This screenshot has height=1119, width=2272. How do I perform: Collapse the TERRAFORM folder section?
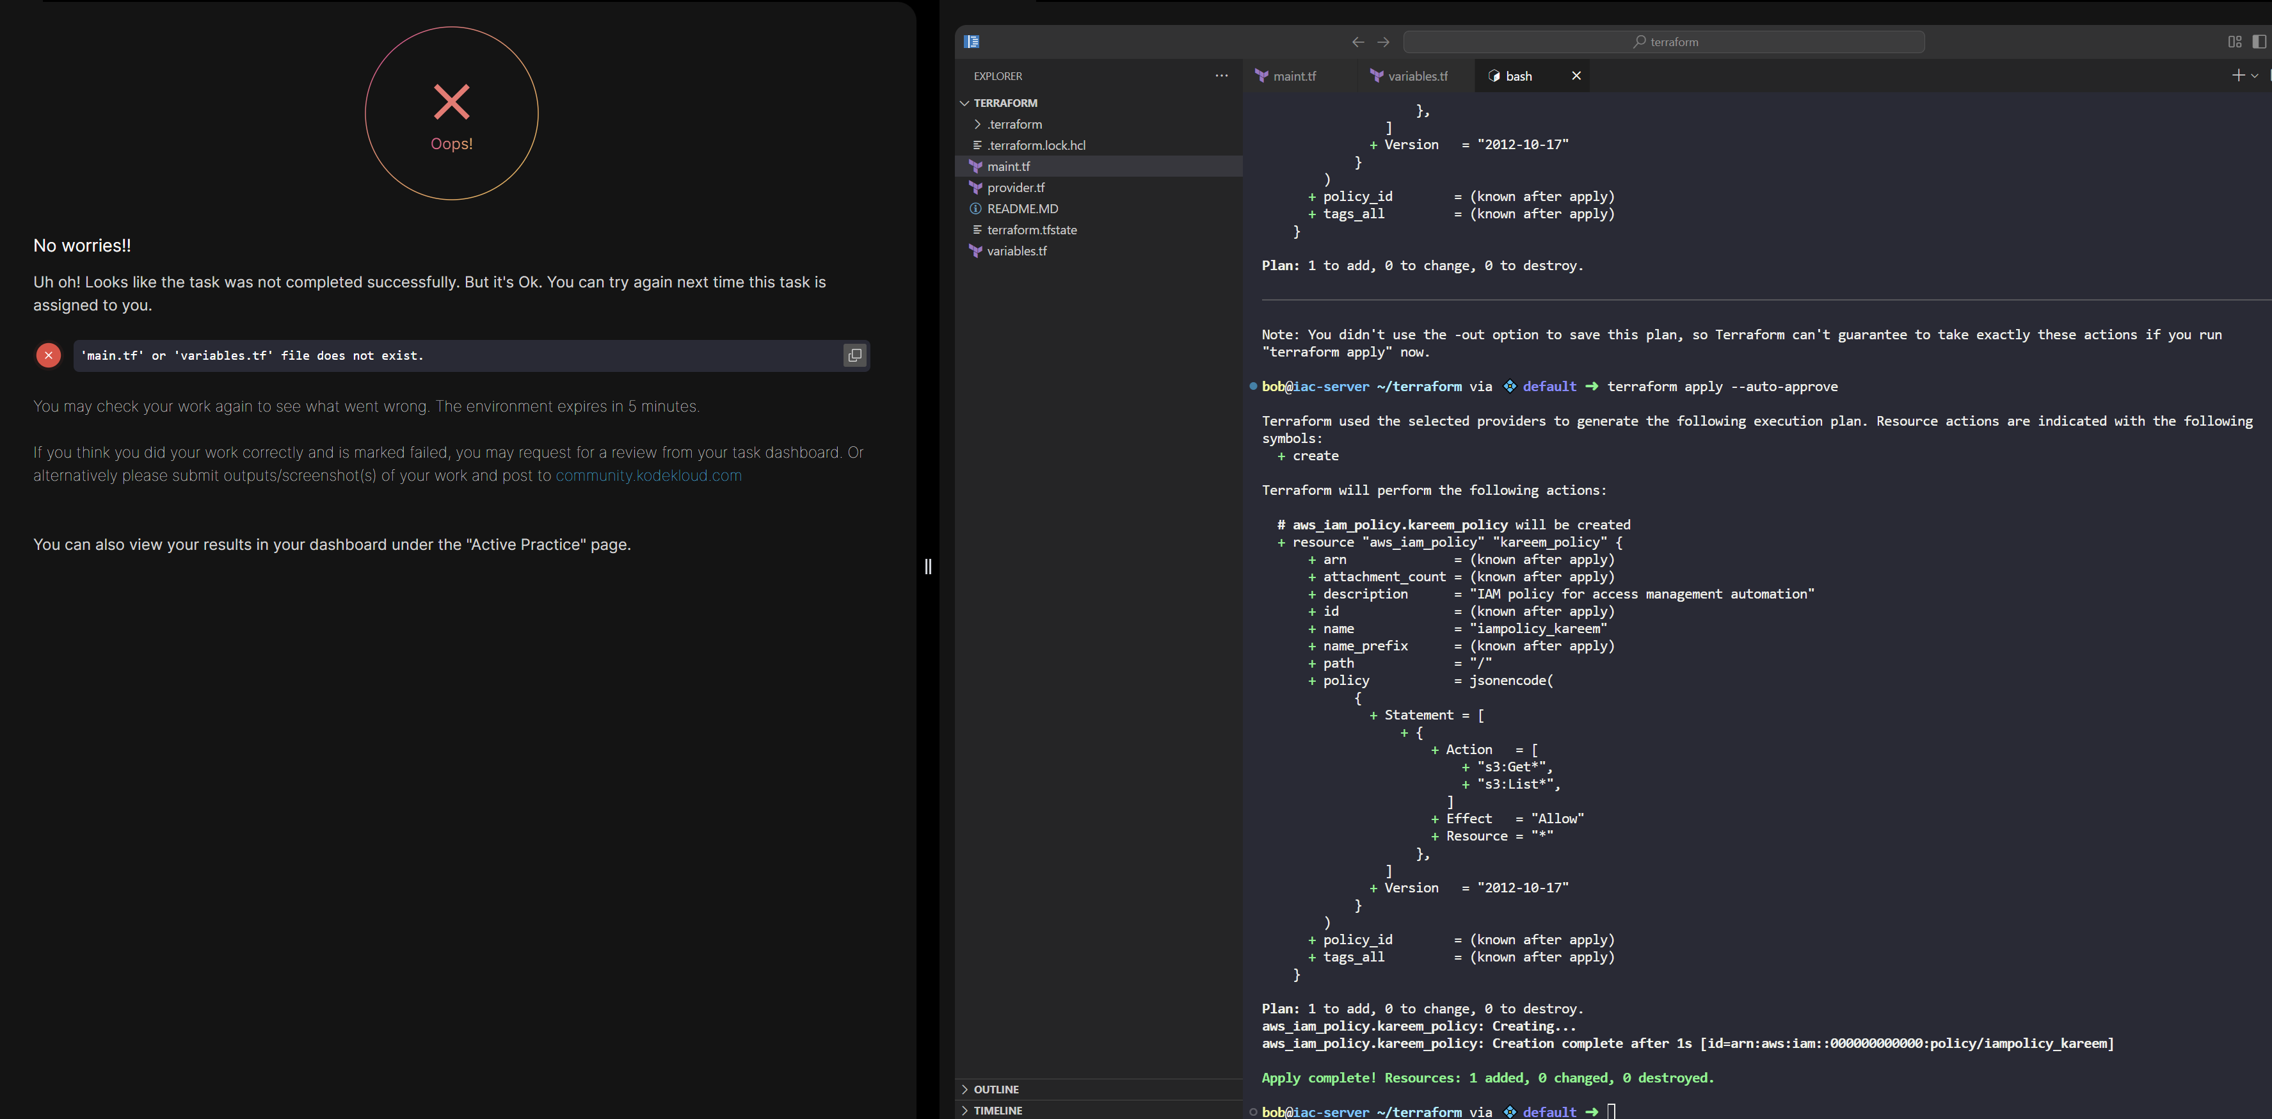click(1005, 103)
